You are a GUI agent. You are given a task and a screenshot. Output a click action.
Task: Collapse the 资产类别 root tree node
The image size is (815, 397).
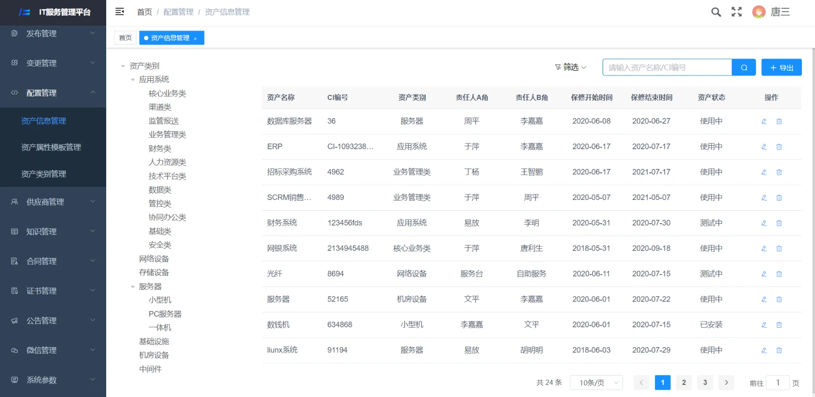click(123, 66)
